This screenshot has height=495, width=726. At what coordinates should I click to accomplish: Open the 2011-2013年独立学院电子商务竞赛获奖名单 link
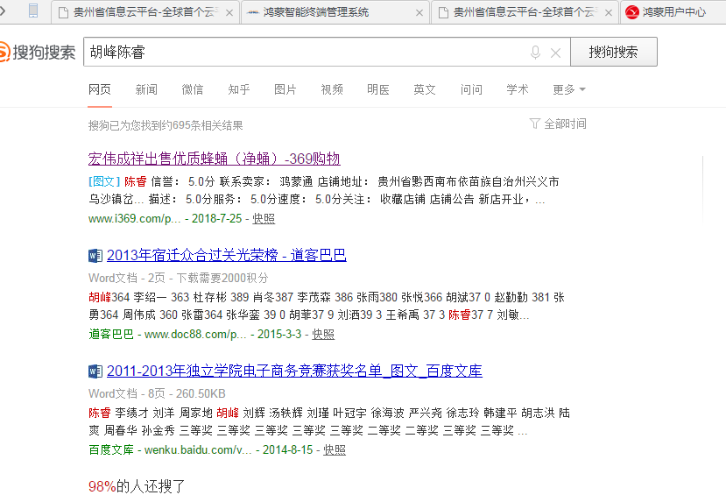pos(294,371)
